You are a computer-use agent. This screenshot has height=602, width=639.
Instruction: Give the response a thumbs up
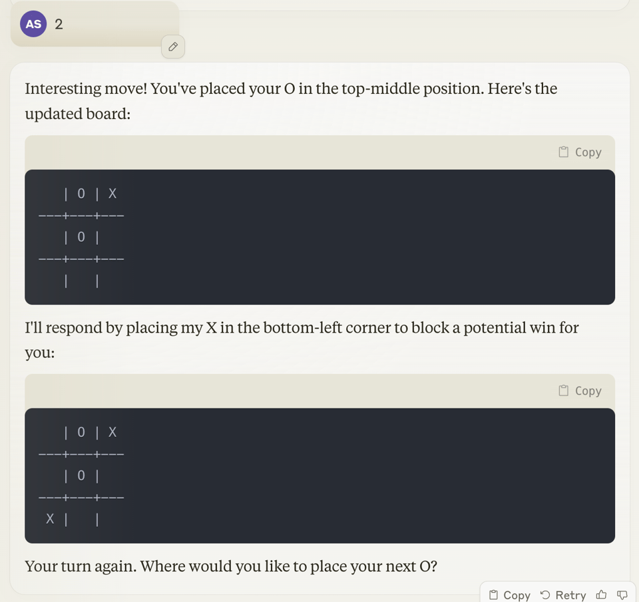pyautogui.click(x=601, y=595)
